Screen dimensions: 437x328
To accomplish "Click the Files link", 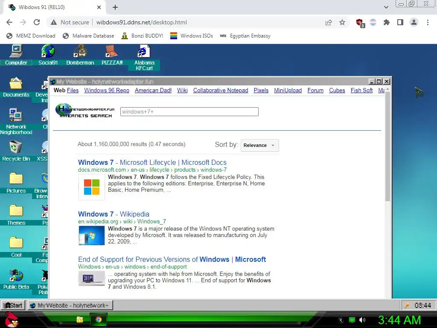I will pyautogui.click(x=73, y=91).
